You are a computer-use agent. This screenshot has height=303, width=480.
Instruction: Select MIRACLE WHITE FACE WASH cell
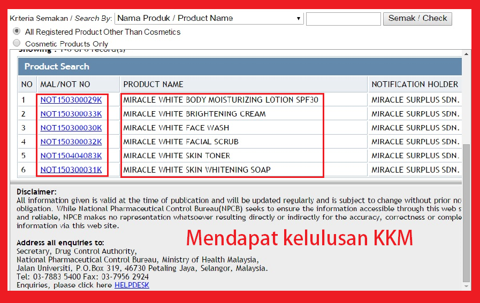click(x=243, y=128)
